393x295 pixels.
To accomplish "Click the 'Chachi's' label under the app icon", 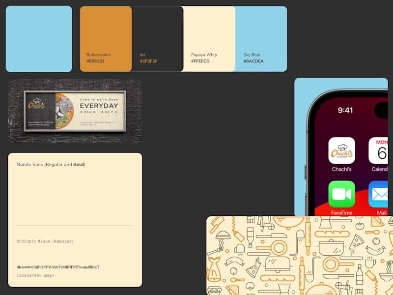I will coord(341,169).
